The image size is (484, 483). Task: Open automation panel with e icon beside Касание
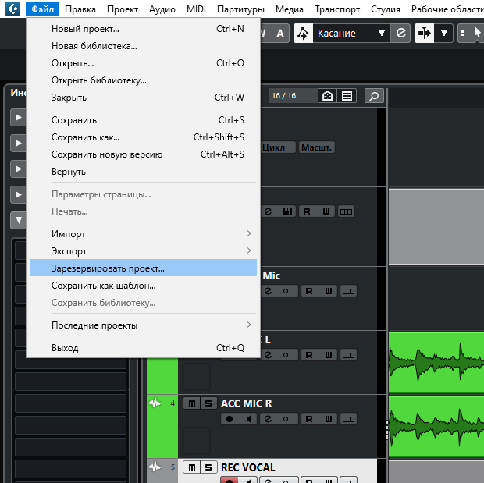pyautogui.click(x=400, y=33)
